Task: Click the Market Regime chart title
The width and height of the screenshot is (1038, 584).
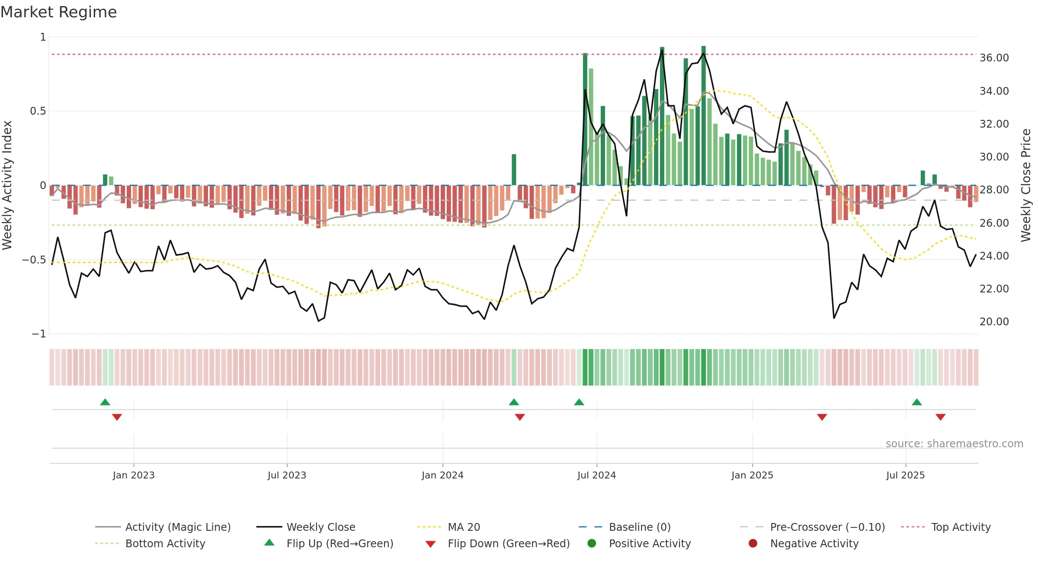Action: point(58,12)
